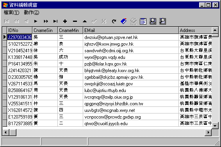Click vertical scrollbar up arrow
The width and height of the screenshot is (221, 147).
coord(215,30)
